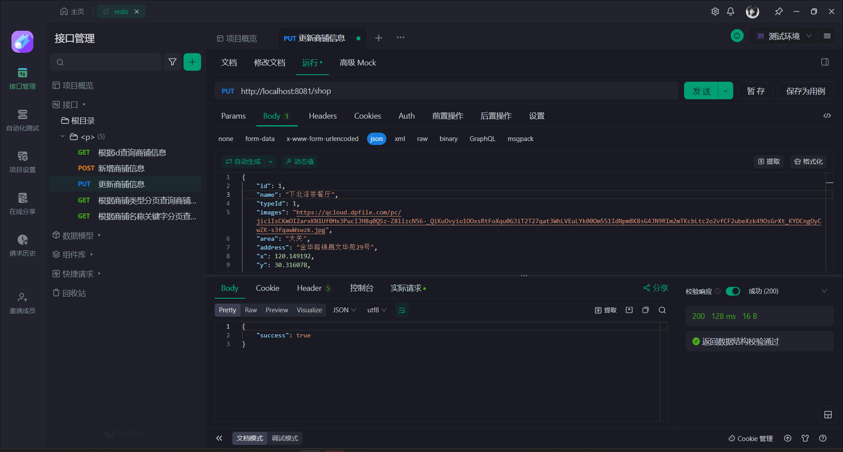Click the filter funnel icon
843x452 pixels.
[x=173, y=62]
